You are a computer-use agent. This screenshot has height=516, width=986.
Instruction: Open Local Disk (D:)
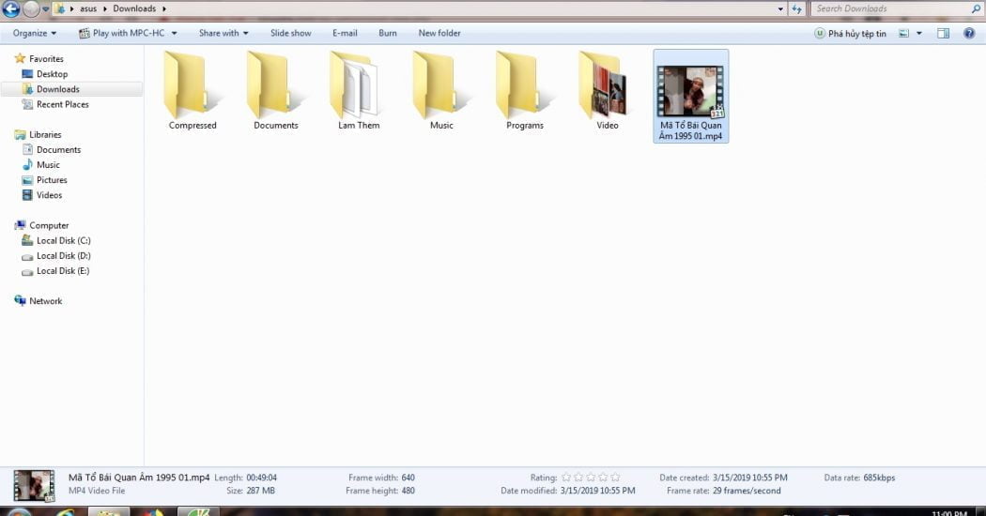click(x=63, y=255)
